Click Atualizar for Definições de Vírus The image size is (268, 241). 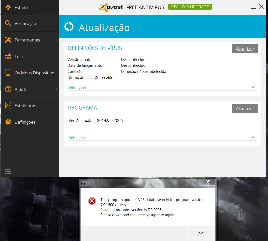[245, 49]
